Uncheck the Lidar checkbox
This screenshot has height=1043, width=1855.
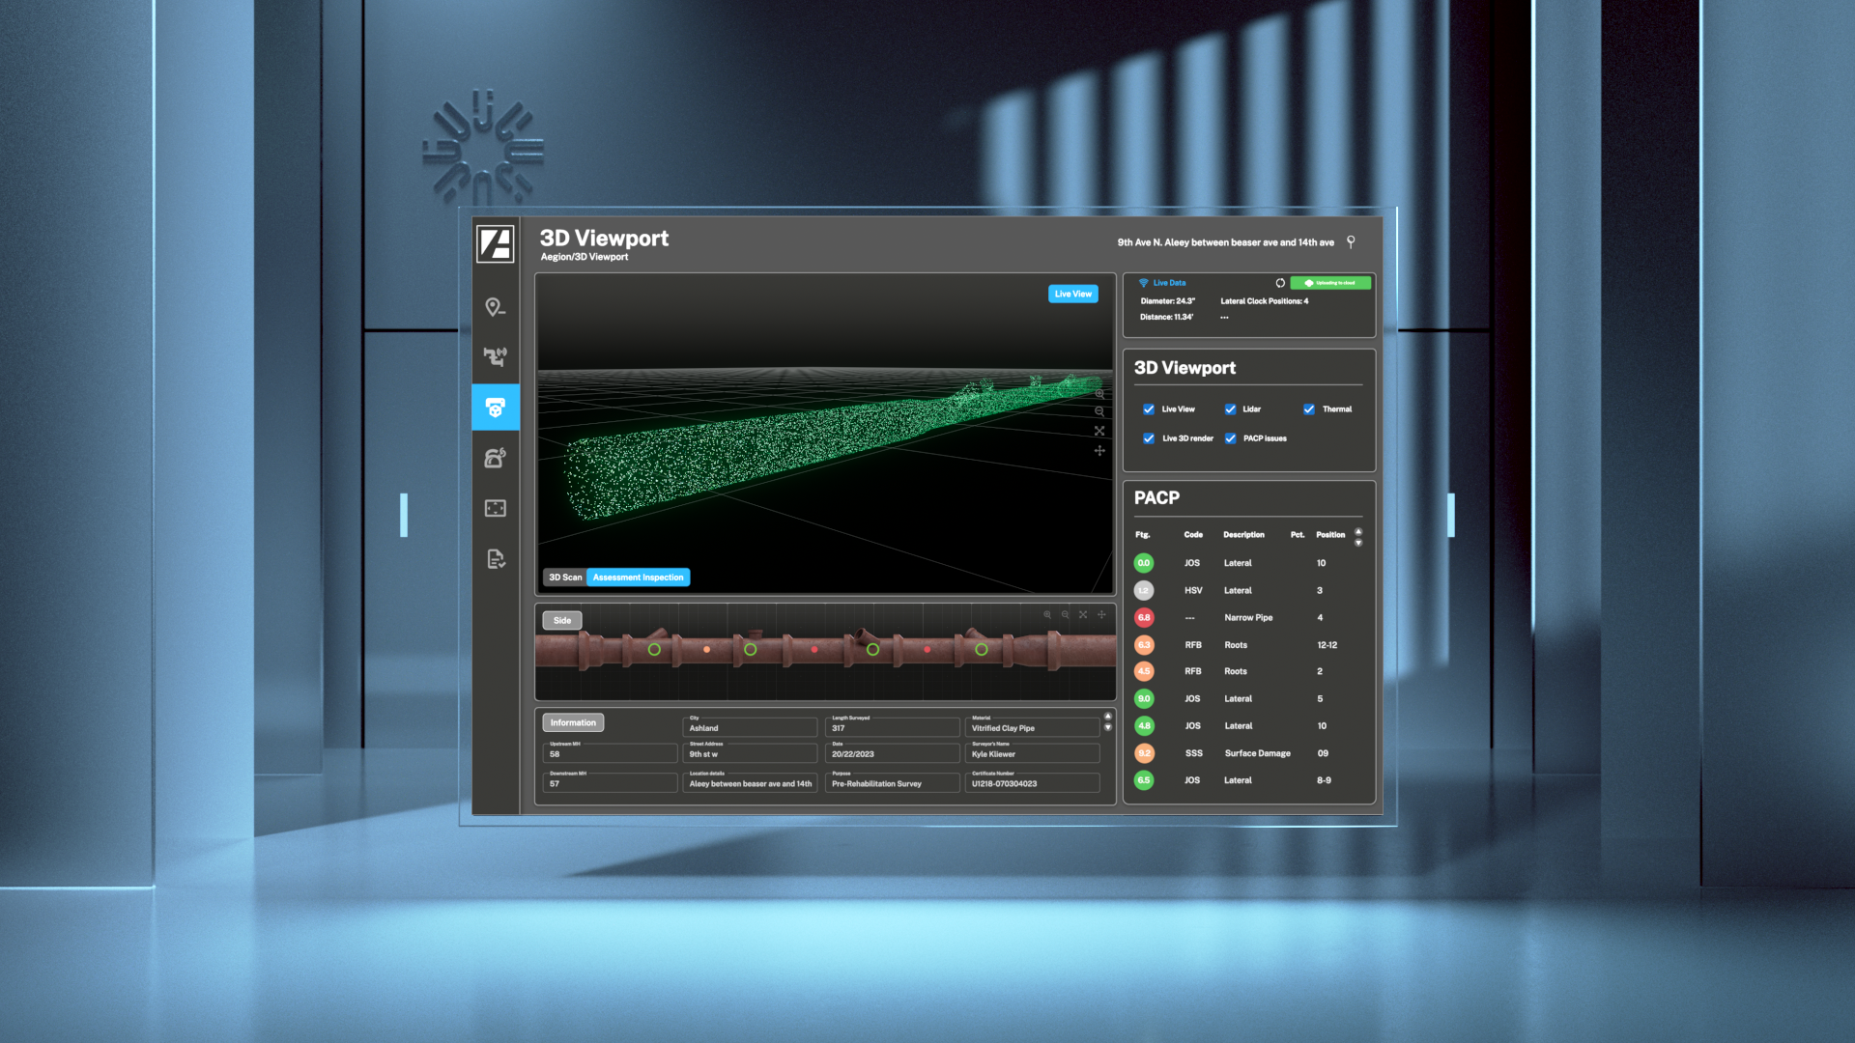(1230, 409)
